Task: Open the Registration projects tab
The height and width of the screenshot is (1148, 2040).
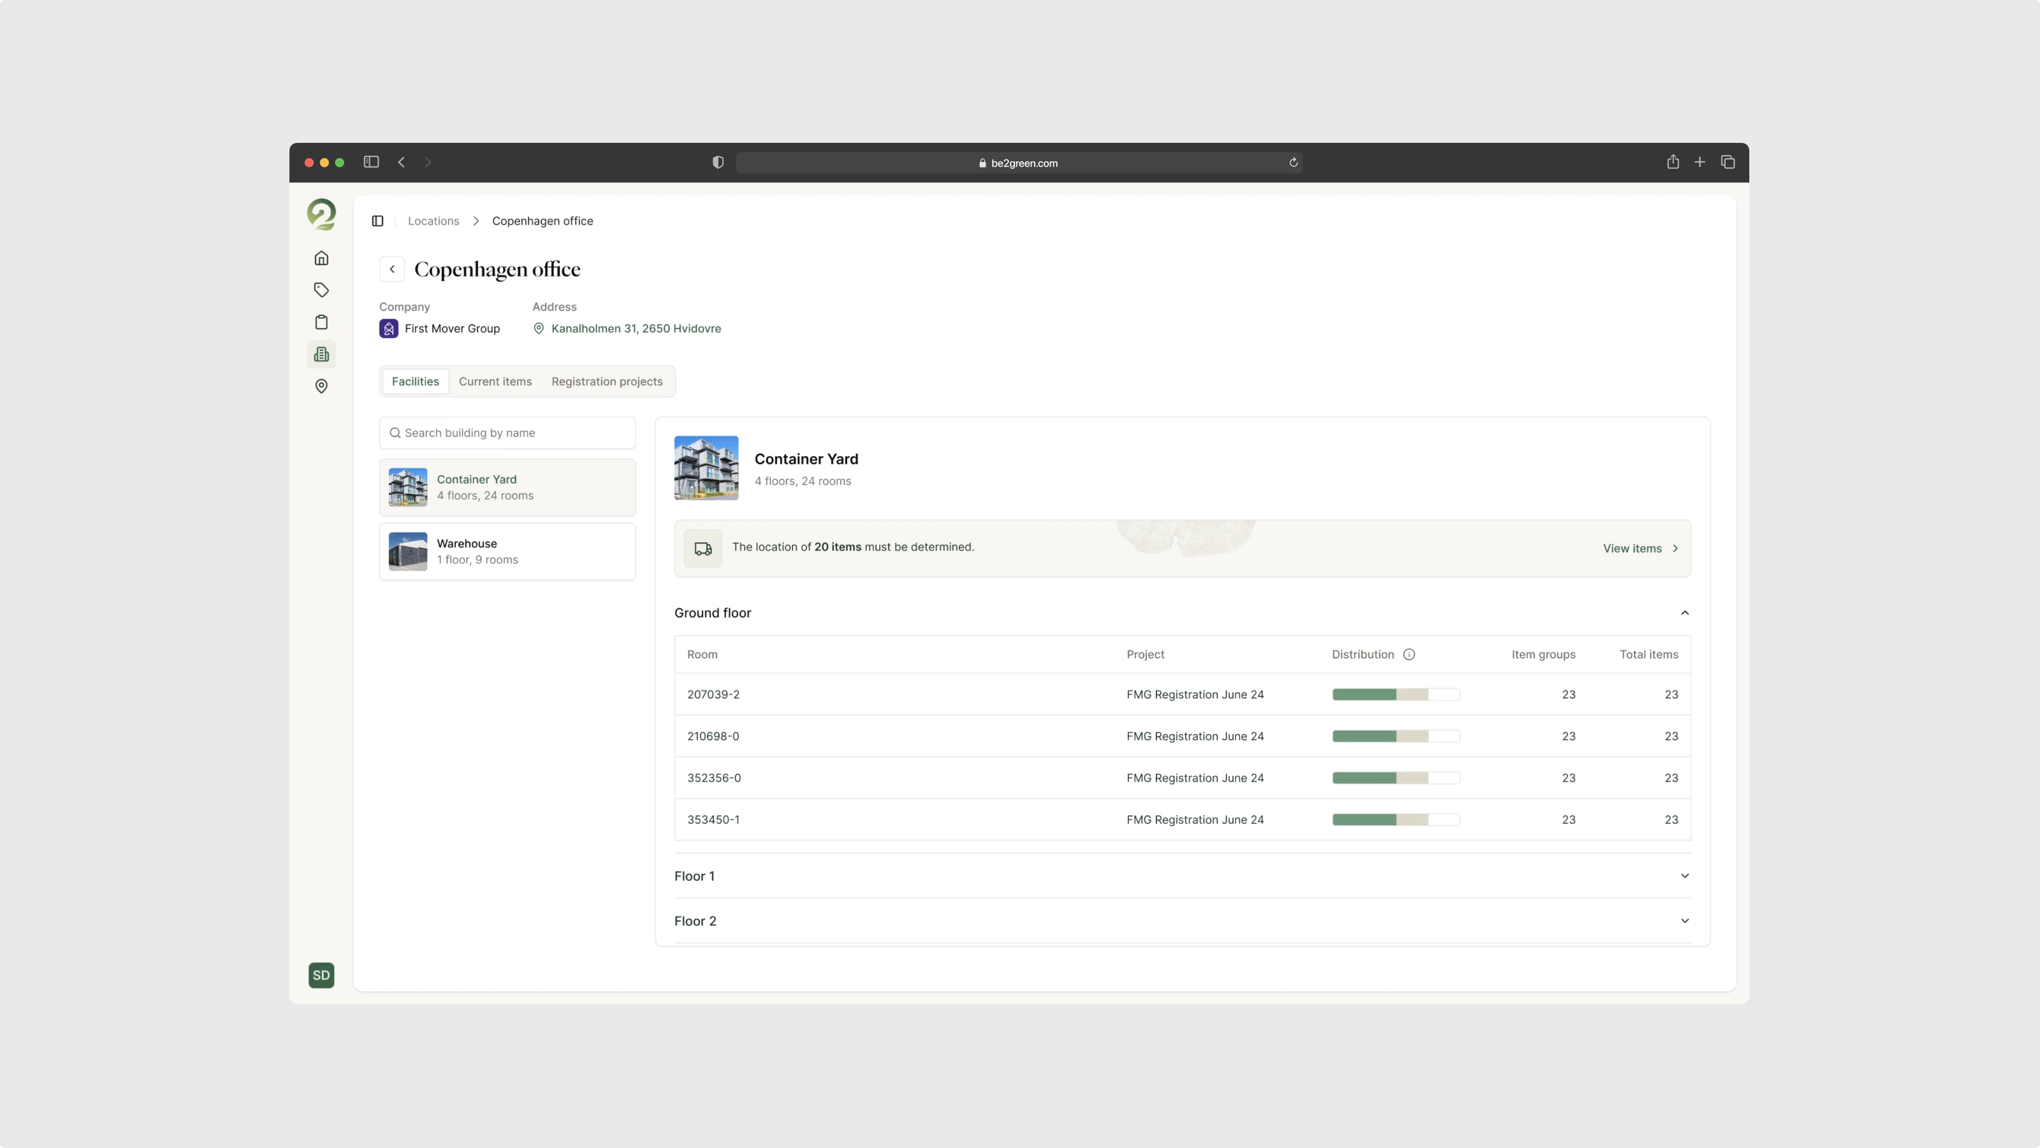Action: click(x=607, y=381)
